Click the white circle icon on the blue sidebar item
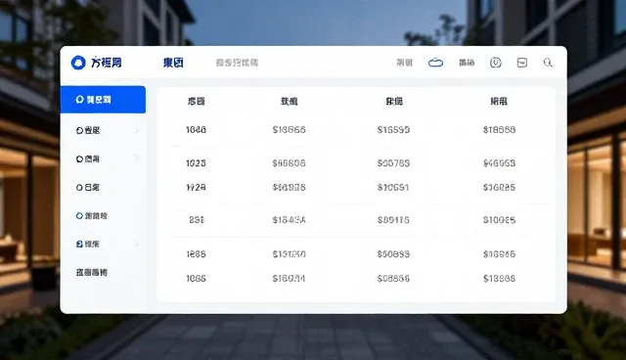The width and height of the screenshot is (626, 360). [x=79, y=100]
